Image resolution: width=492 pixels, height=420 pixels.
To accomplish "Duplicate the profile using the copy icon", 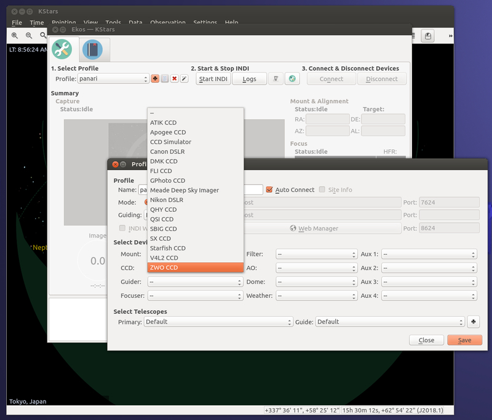I will coord(164,79).
